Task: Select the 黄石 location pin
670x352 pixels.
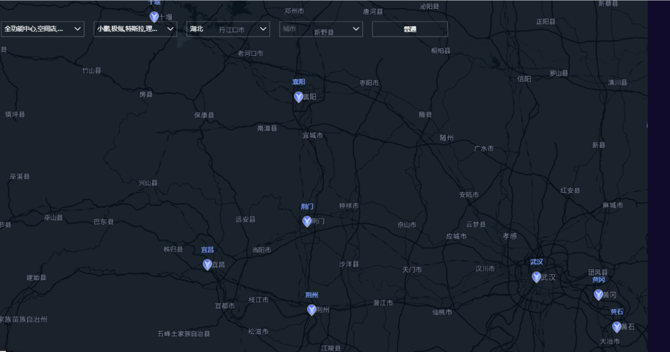Action: (617, 327)
